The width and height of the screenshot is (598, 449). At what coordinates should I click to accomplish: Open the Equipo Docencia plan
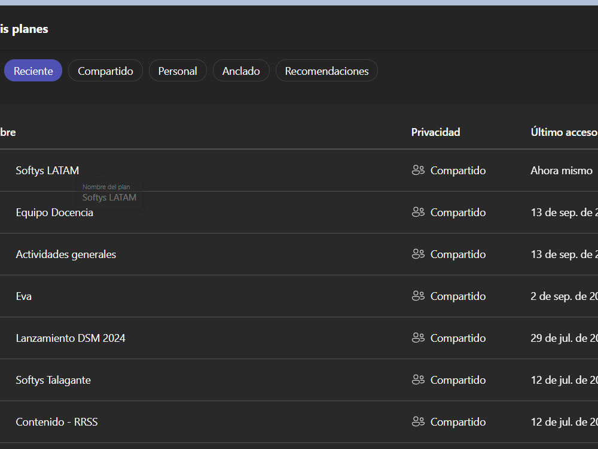point(54,213)
